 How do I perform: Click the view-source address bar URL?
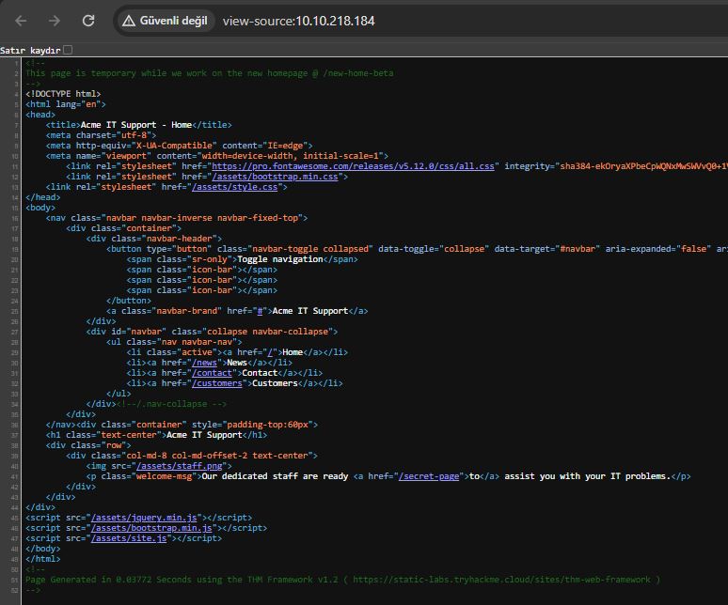pyautogui.click(x=298, y=21)
